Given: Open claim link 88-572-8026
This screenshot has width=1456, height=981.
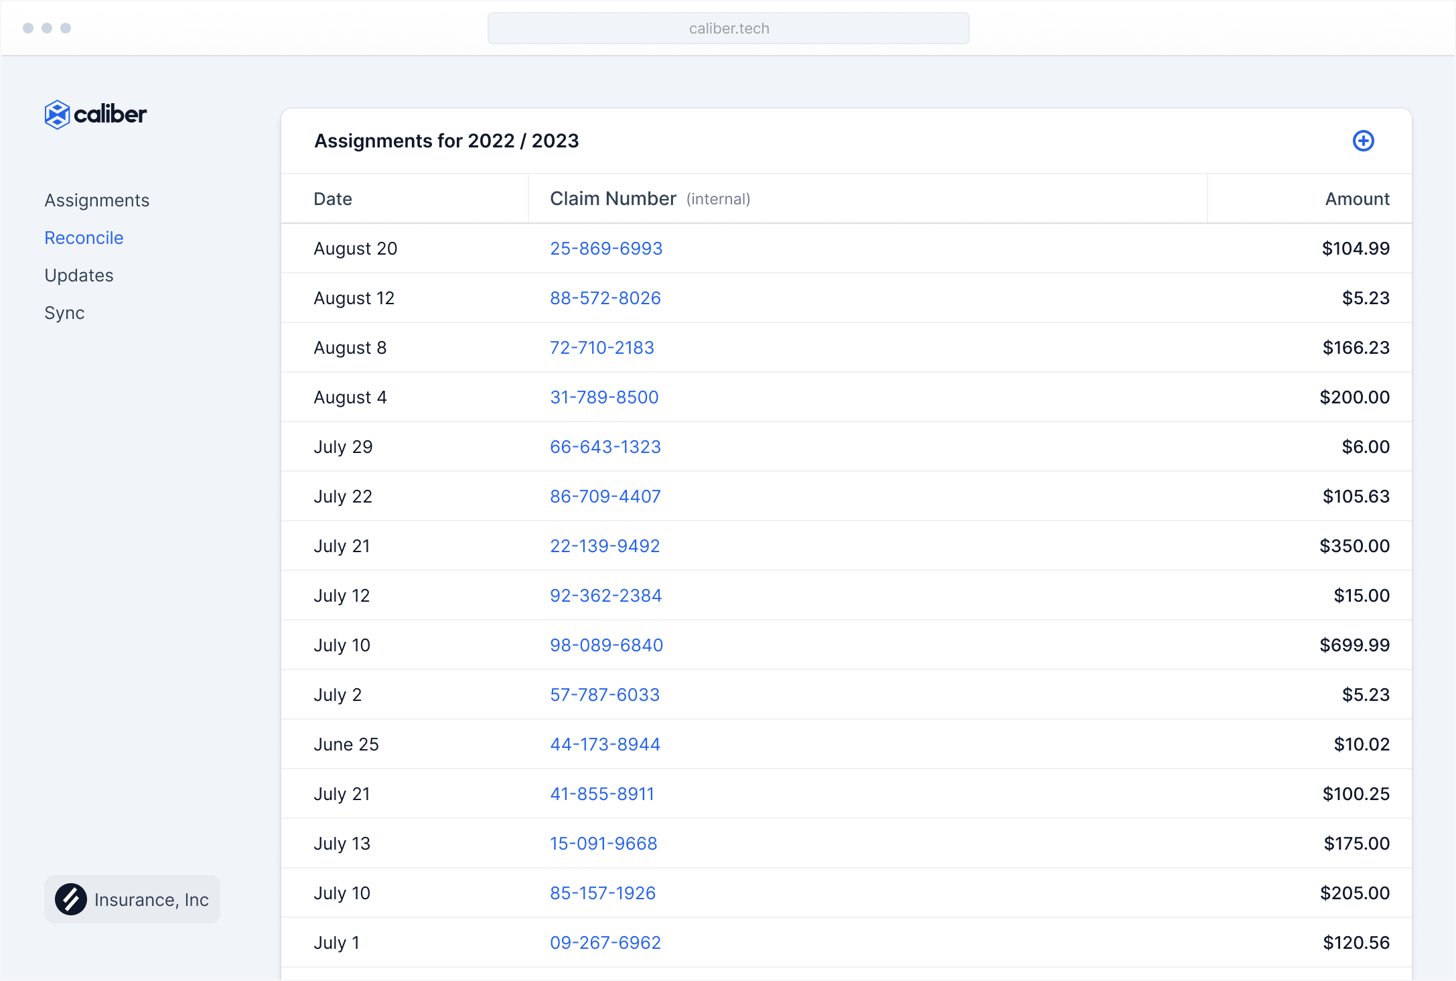Looking at the screenshot, I should click(x=605, y=298).
